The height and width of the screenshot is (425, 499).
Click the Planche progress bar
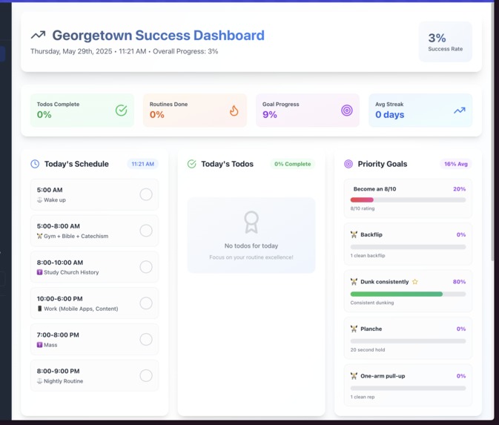point(408,341)
